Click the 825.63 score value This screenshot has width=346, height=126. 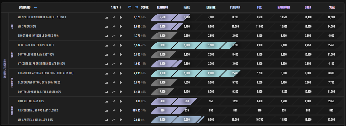pyautogui.click(x=136, y=110)
